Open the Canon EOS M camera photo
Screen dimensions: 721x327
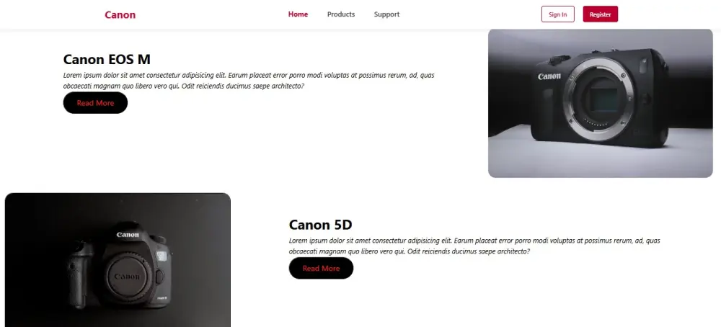coord(600,103)
